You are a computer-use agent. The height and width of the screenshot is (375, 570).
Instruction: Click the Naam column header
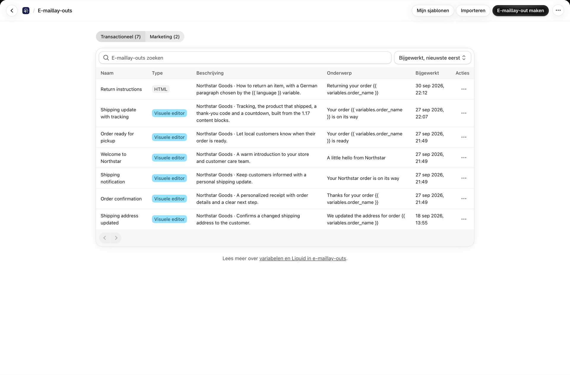pyautogui.click(x=107, y=73)
